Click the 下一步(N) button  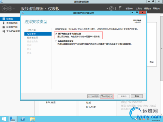tap(107, 96)
